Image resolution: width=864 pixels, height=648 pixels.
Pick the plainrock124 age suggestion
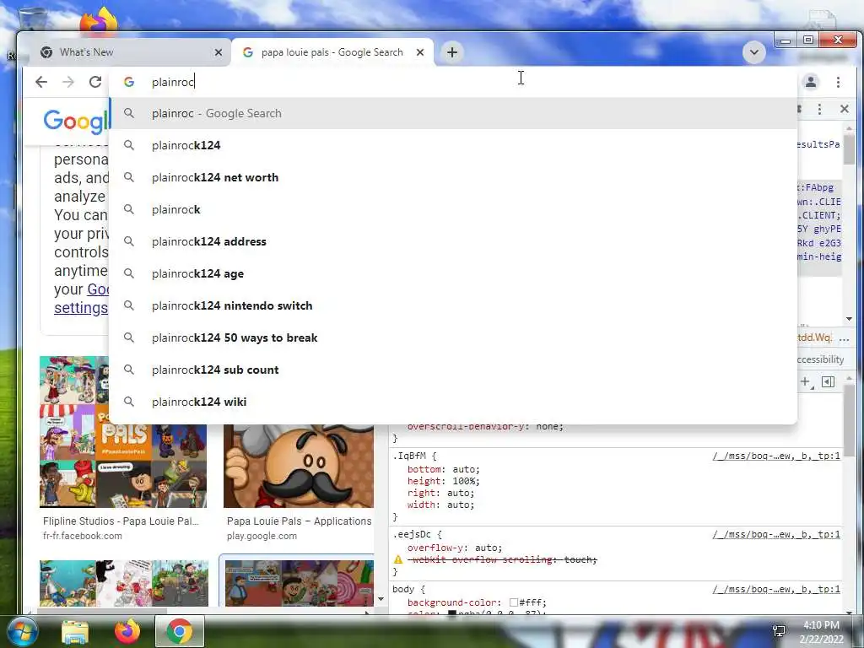pos(453,273)
